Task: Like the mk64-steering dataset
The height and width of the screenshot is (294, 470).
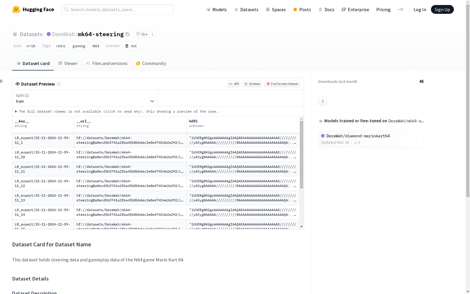Action: tap(142, 34)
